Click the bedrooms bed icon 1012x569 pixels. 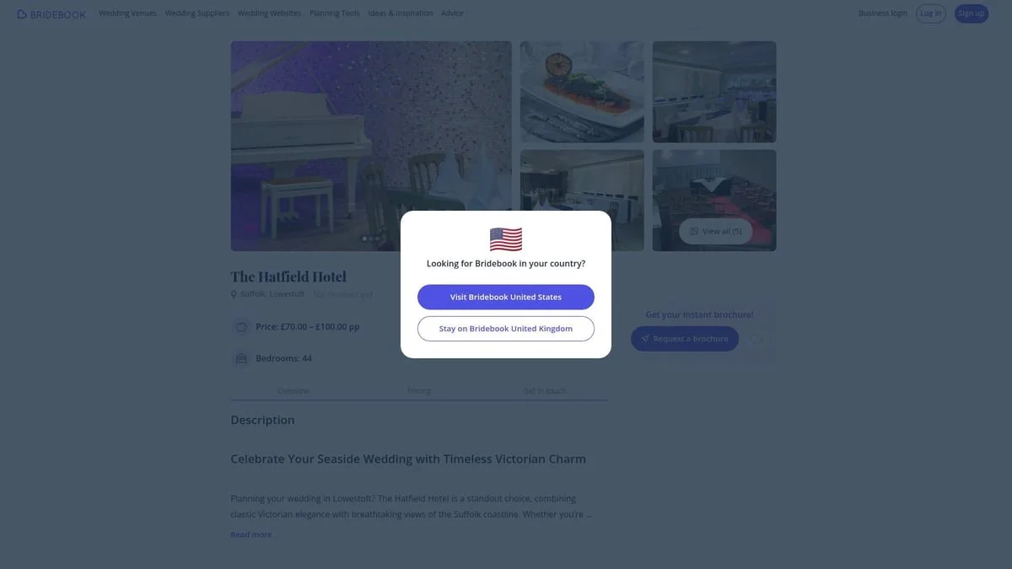pos(241,358)
